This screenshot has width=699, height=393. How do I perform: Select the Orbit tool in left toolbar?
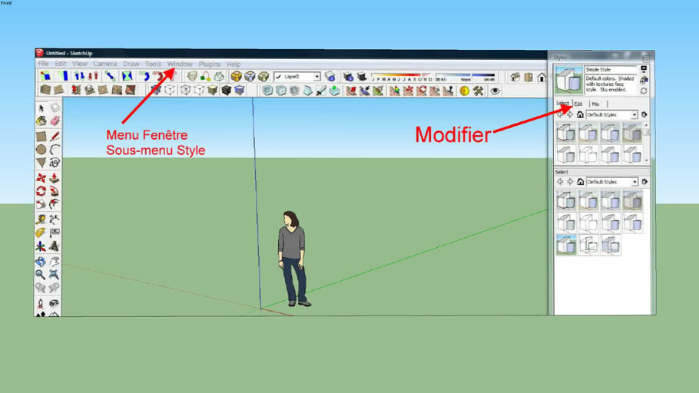tap(41, 261)
